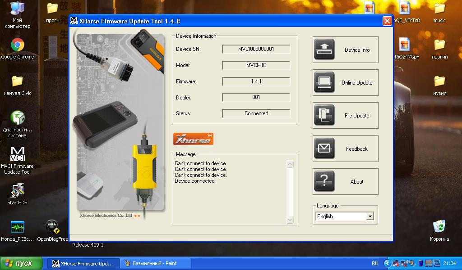Click the RU language indicator in the tray
Viewport: 462px width, 270px height.
pyautogui.click(x=375, y=263)
